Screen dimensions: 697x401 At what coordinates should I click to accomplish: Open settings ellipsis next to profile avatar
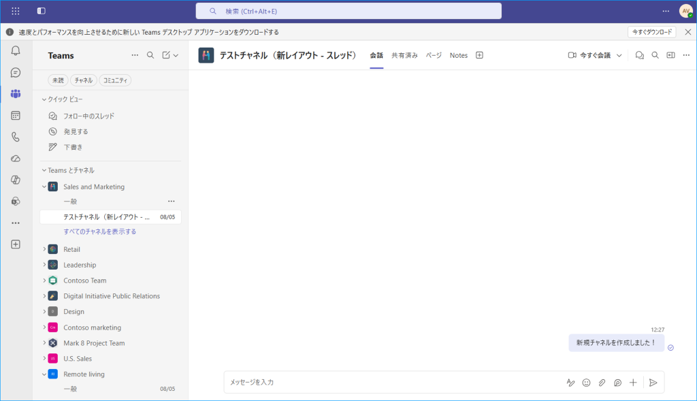[x=666, y=11]
